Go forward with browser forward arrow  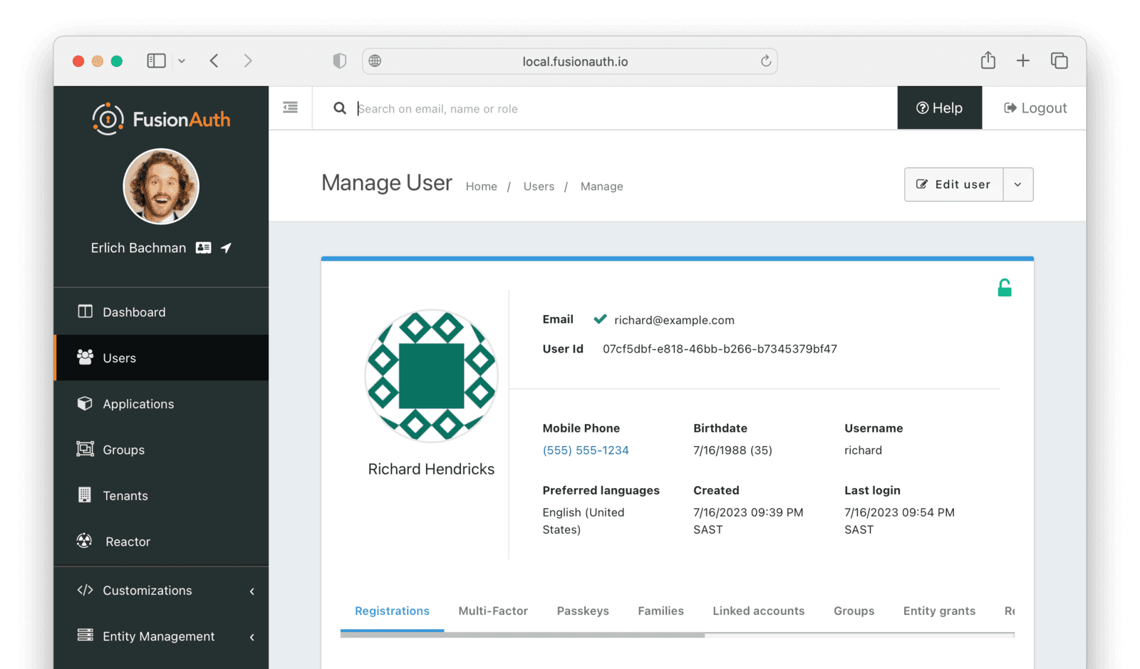point(248,61)
